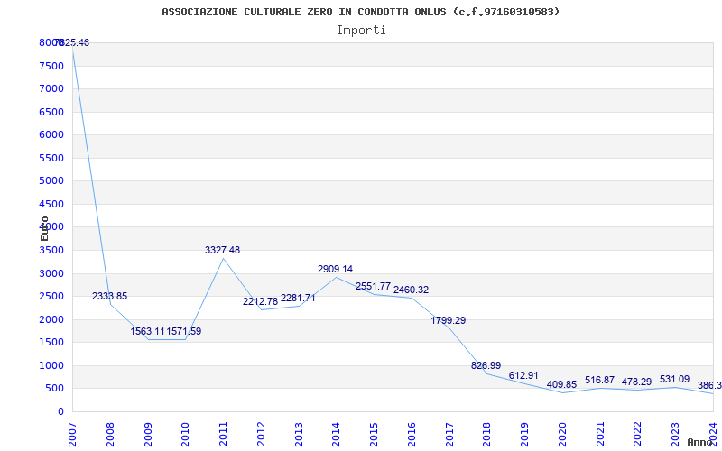Click the 409.85 data label
The height and width of the screenshot is (451, 722).
(561, 385)
